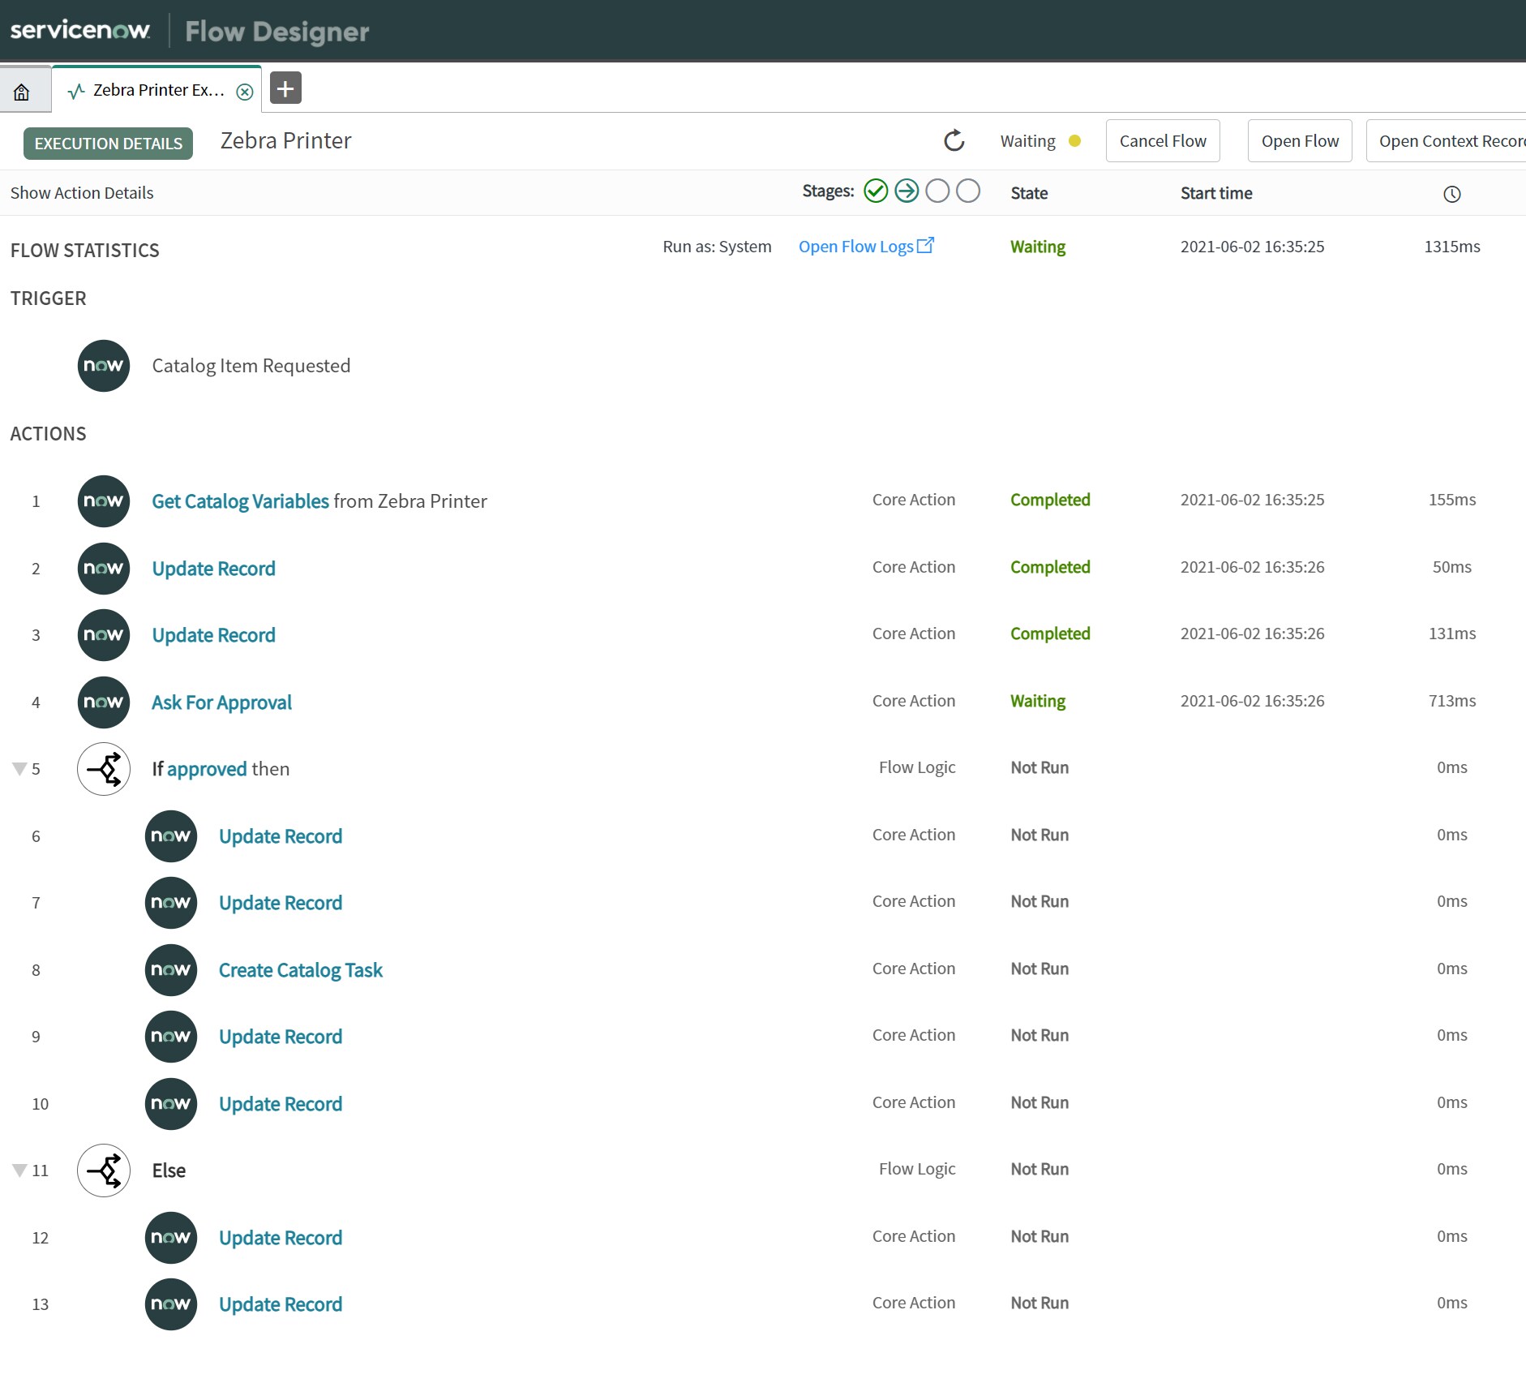The height and width of the screenshot is (1396, 1526).
Task: Open Update Record action in row 10
Action: point(281,1104)
